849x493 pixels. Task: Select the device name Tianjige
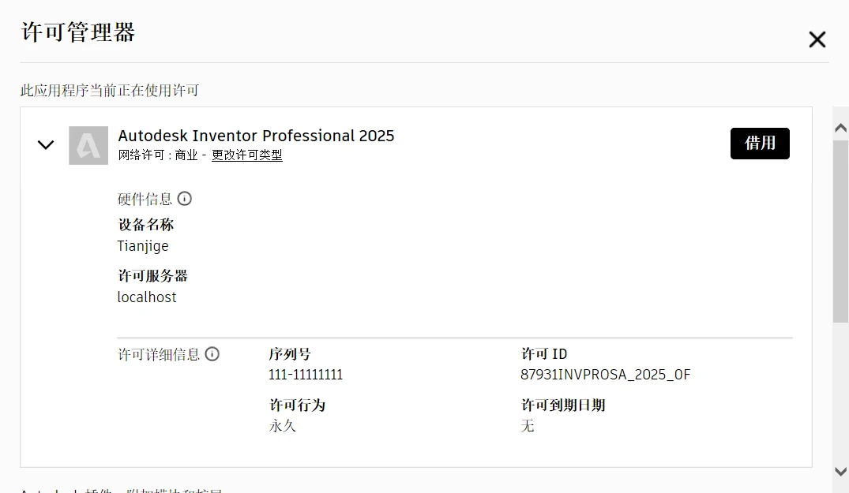coord(143,246)
